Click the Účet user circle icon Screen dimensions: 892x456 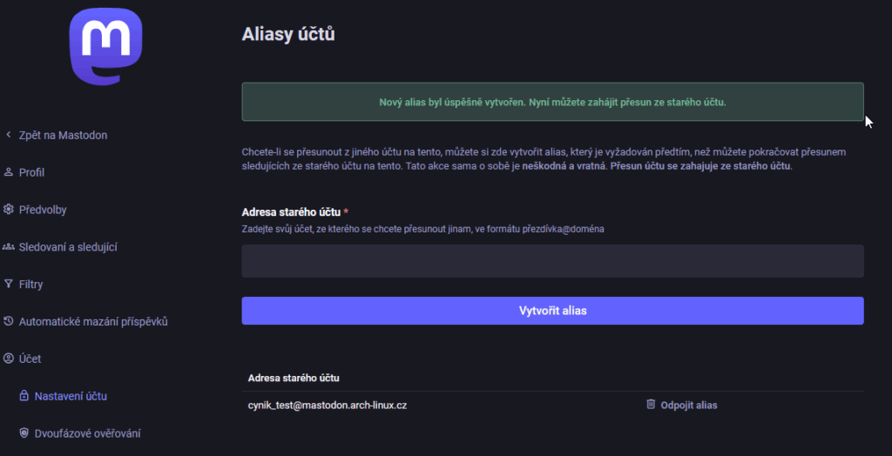coord(9,359)
